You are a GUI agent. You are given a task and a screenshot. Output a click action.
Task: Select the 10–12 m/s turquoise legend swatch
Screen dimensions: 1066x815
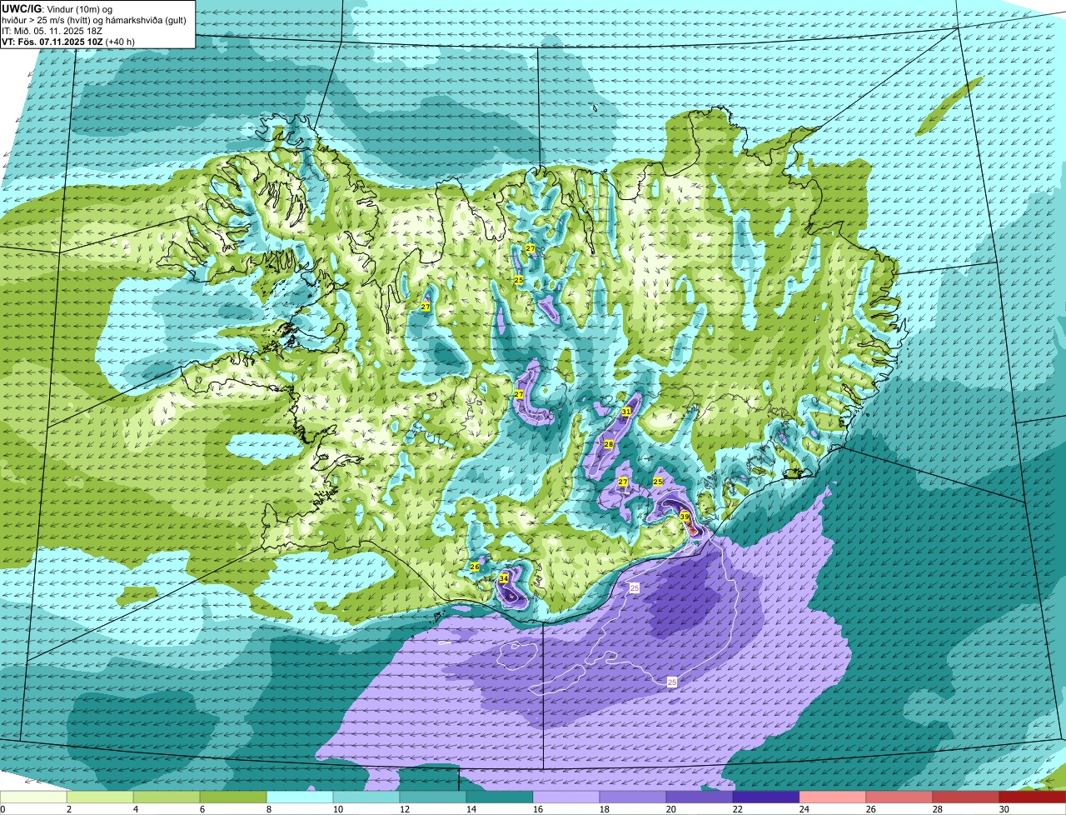[x=366, y=797]
